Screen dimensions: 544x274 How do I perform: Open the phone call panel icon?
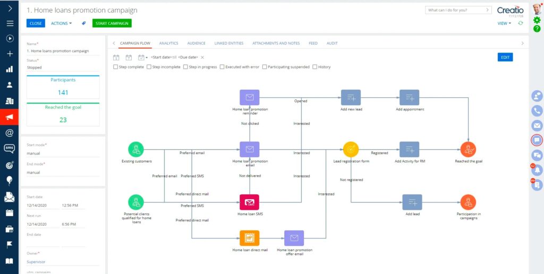pos(537,110)
